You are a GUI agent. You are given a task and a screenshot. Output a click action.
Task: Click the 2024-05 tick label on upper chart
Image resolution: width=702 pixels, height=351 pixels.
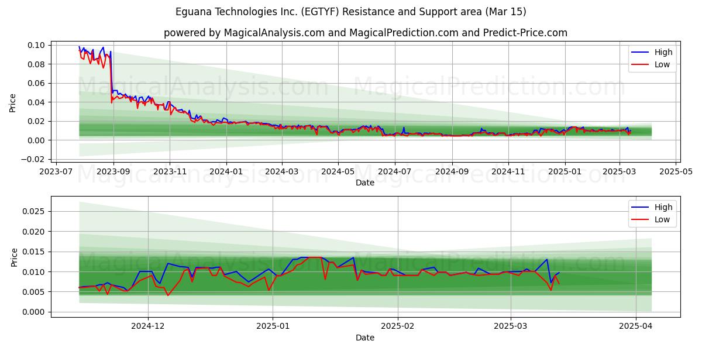pos(338,172)
